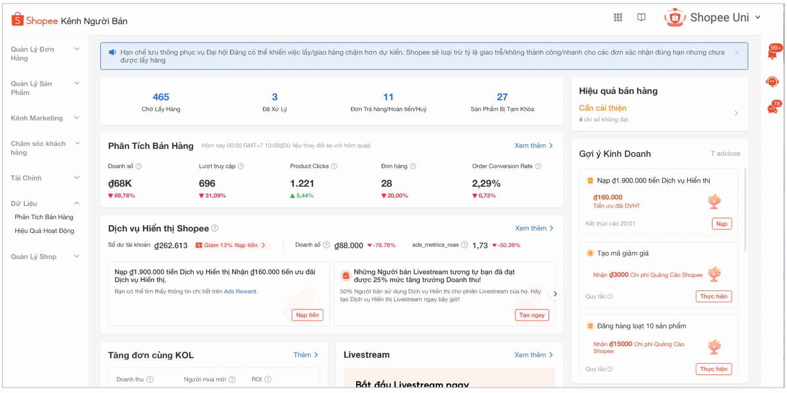Open the notification bell with 99+ badge
This screenshot has height=393, width=787.
[x=772, y=53]
